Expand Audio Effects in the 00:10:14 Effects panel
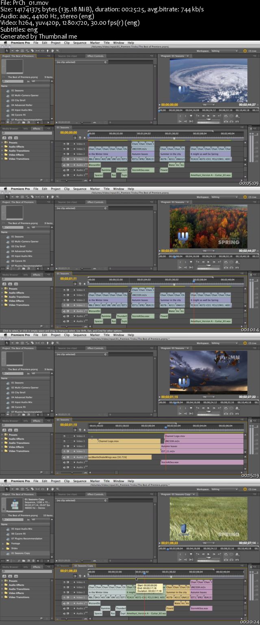260x625 pixels. tap(2, 293)
